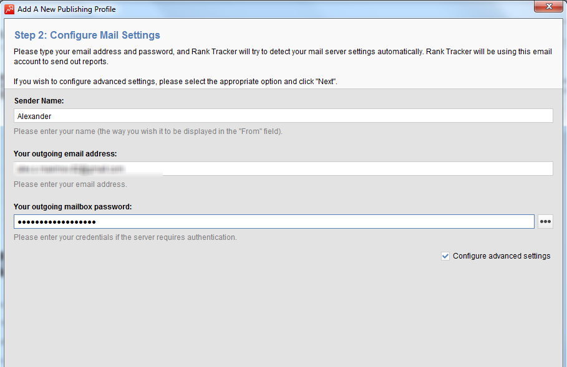This screenshot has height=367, width=567.
Task: Click the instruction mentioning clicking "Next"
Action: 175,81
